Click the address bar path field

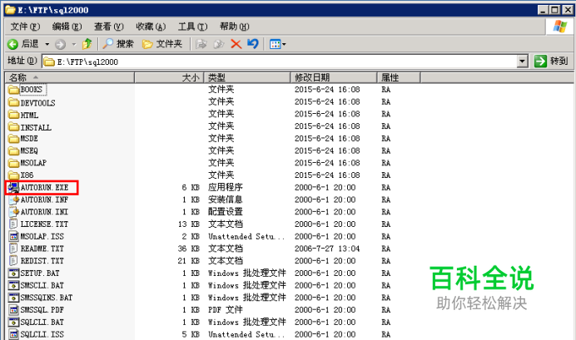[280, 62]
